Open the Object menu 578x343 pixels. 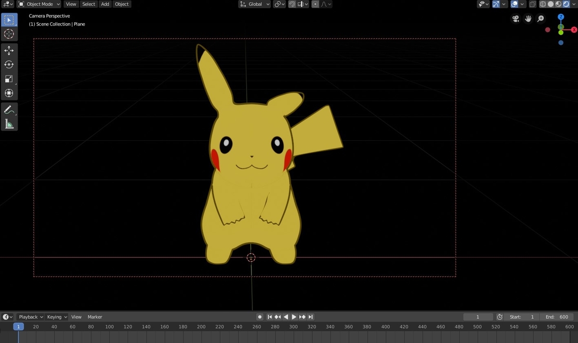click(x=122, y=4)
